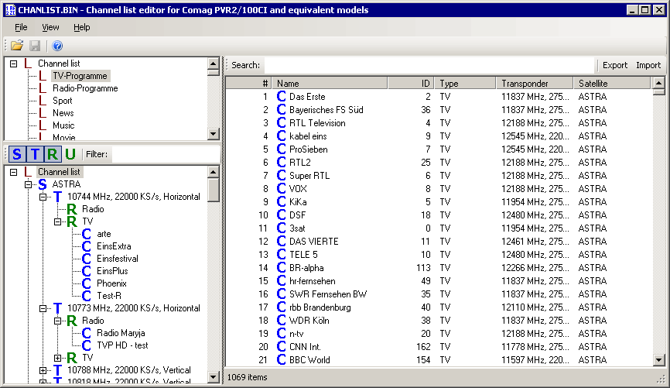Click the Save disk toolbar icon
Image resolution: width=670 pixels, height=388 pixels.
35,46
